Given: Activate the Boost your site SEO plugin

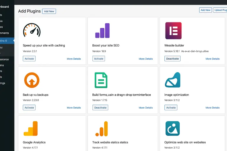Looking at the screenshot, I should click(98, 59).
